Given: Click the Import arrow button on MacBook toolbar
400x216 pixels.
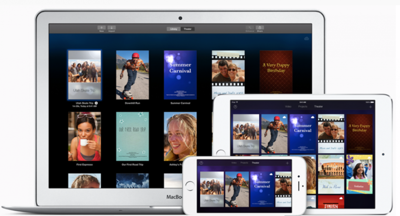Looking at the screenshot, I should pos(111,28).
